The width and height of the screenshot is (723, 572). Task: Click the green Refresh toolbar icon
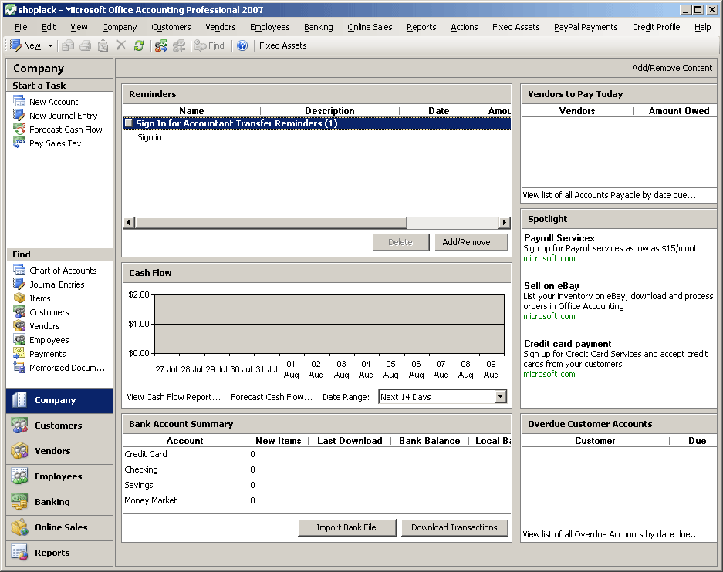pos(139,45)
